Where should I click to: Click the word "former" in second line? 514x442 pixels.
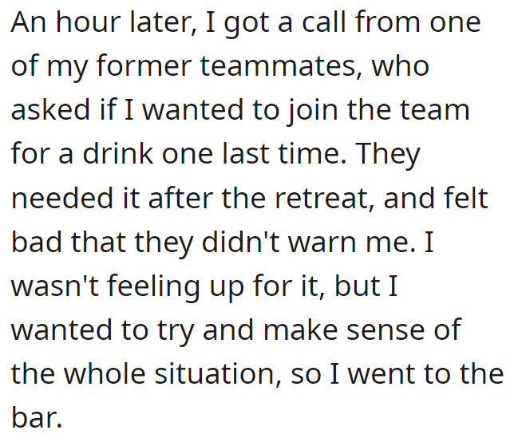point(144,65)
